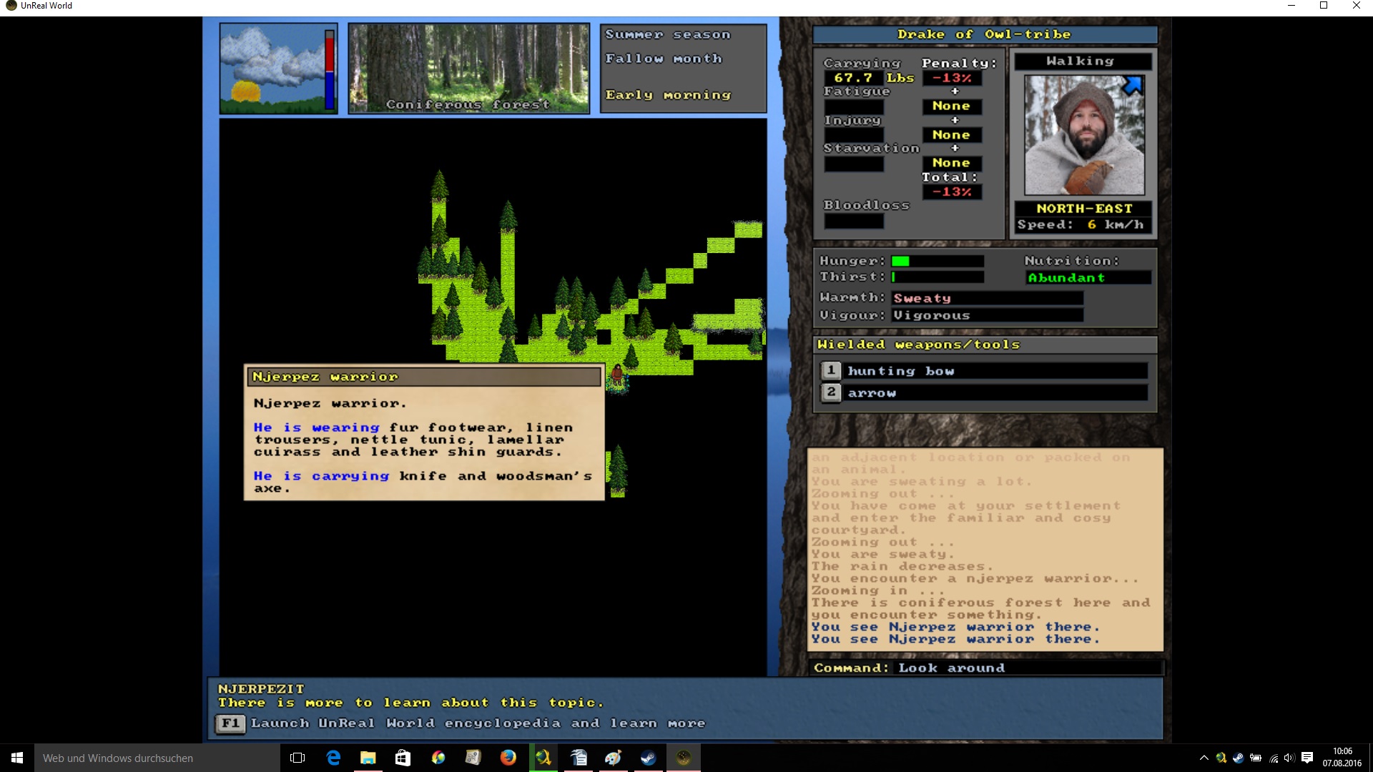
Task: Click the 'Wielded weapons/tools' header
Action: tap(984, 345)
